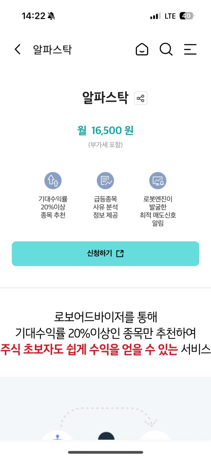211x458 pixels.
Task: Open the home icon in header
Action: [x=142, y=49]
